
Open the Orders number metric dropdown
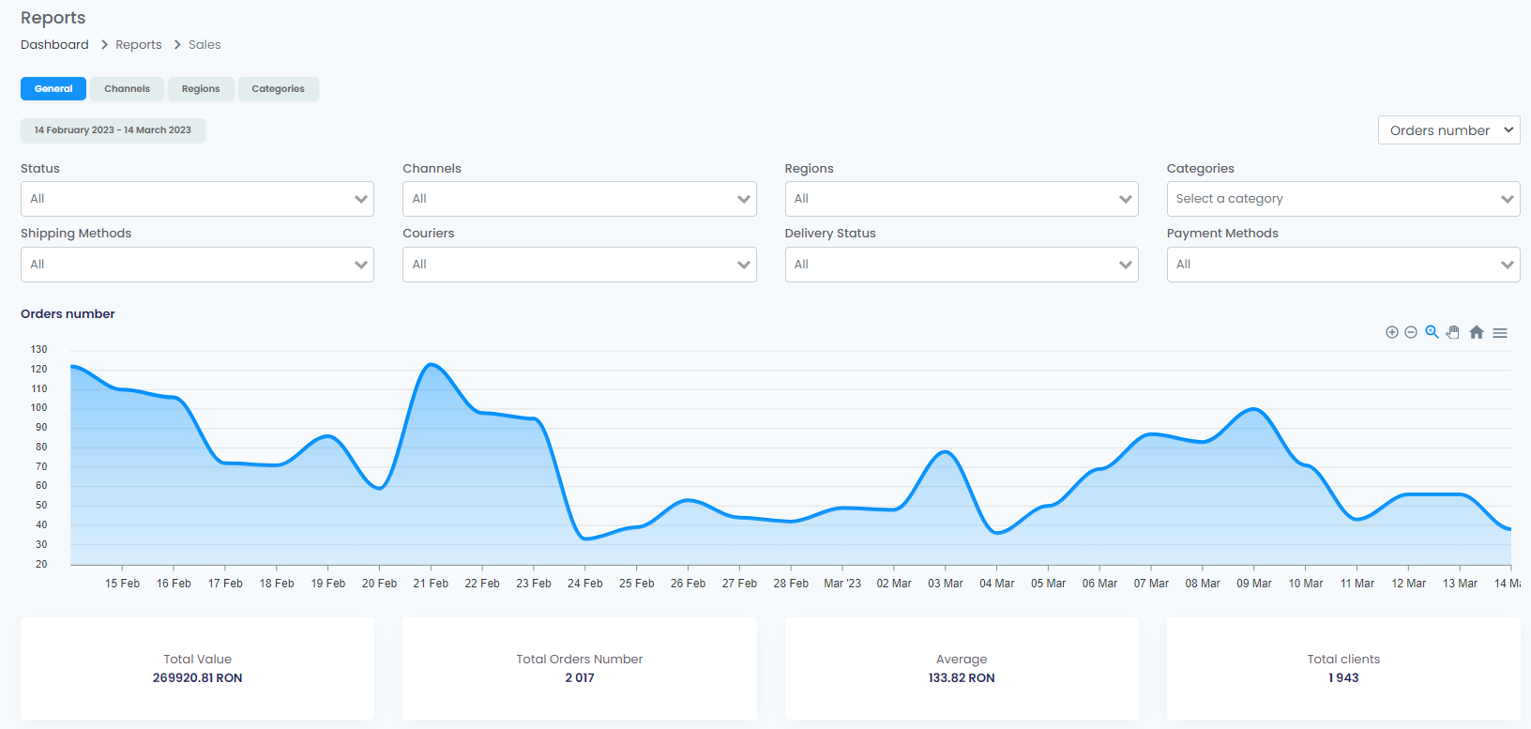coord(1449,130)
